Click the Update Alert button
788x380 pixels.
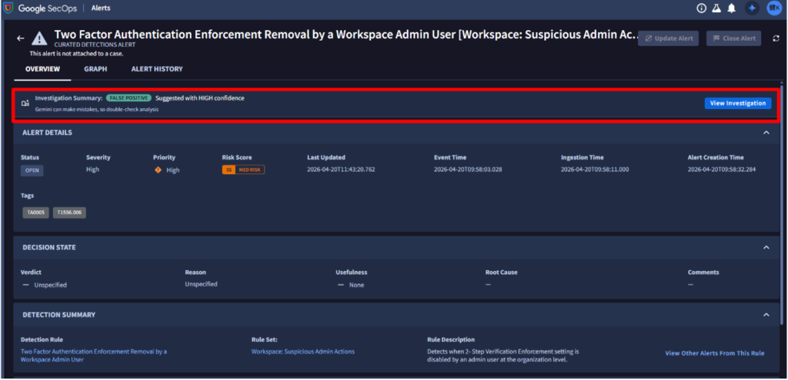668,38
